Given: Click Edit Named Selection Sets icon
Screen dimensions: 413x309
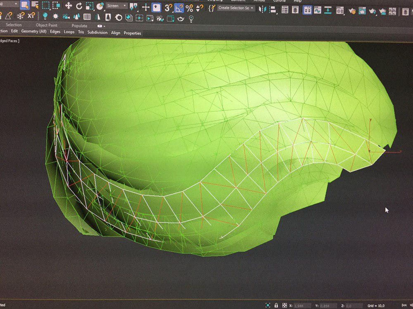Looking at the screenshot, I should pos(211,8).
